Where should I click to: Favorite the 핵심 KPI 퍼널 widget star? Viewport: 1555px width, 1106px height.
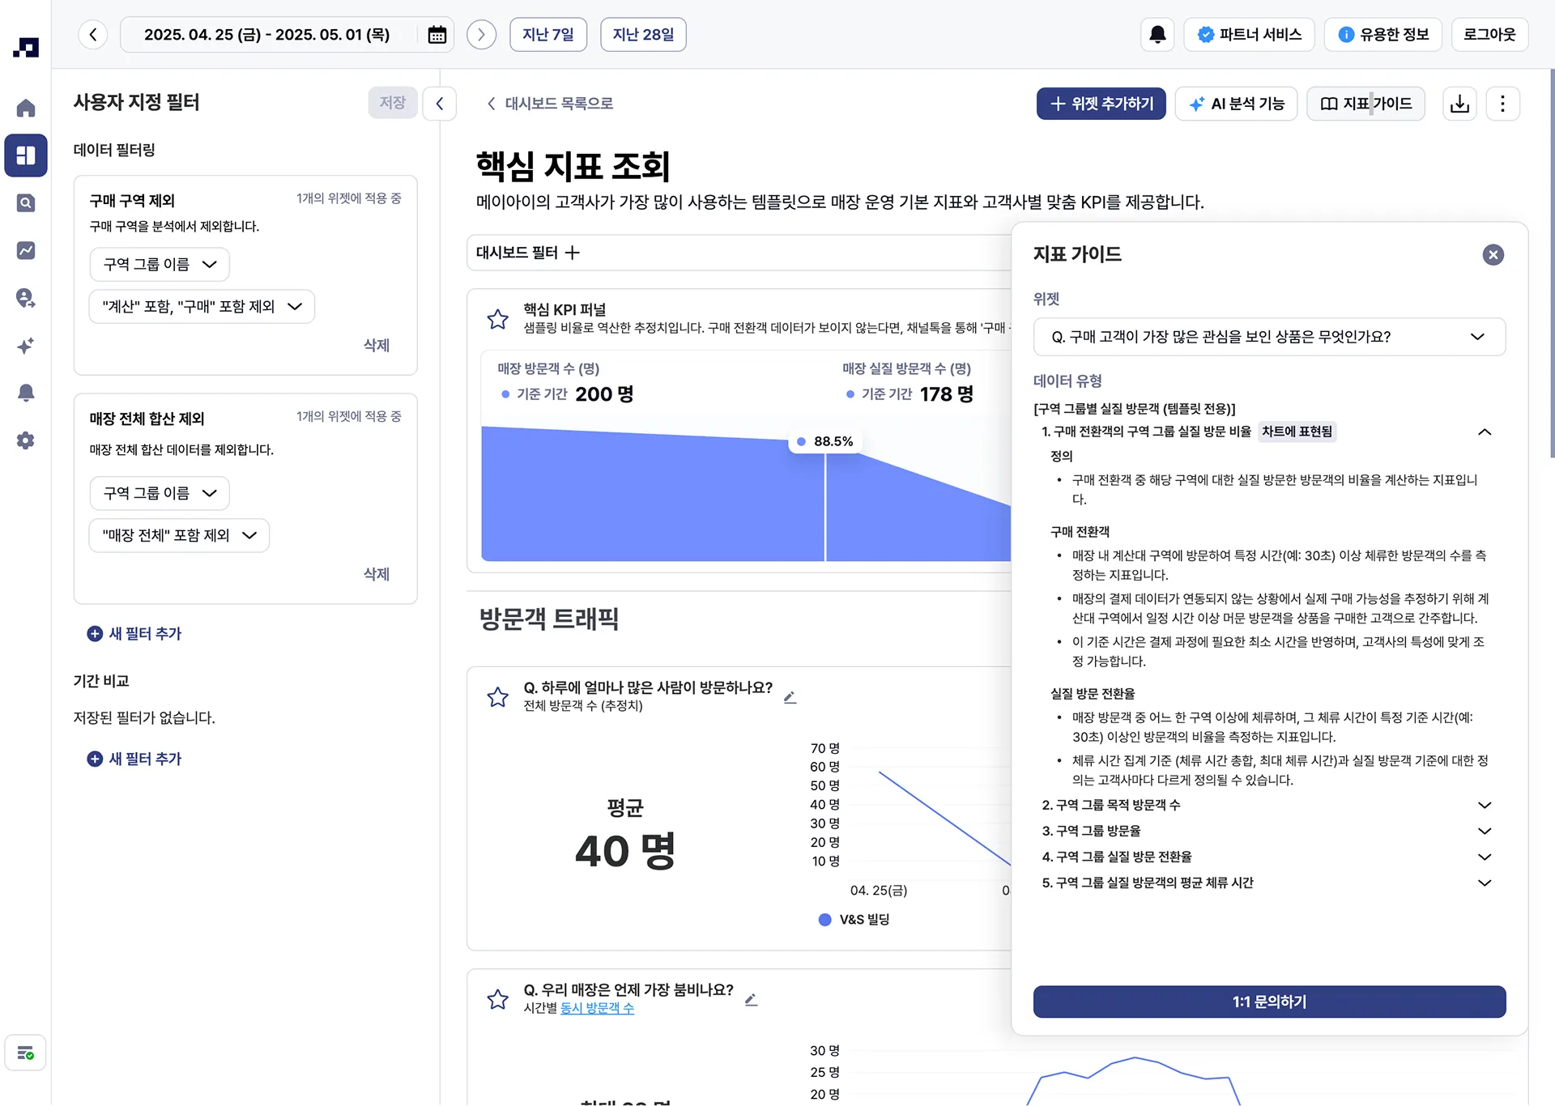point(498,319)
